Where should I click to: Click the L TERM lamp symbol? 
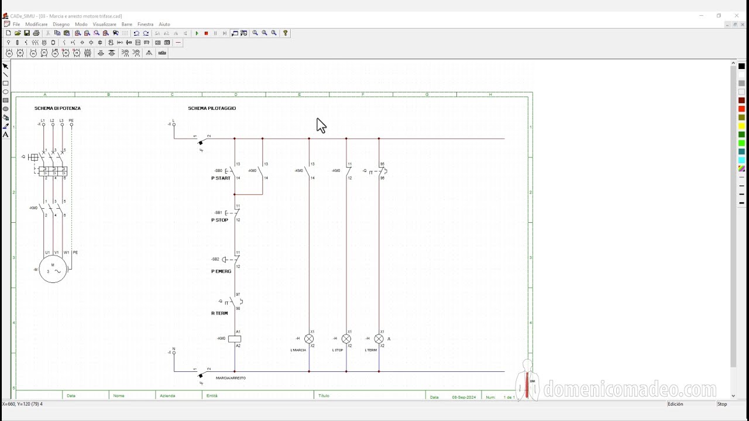(x=379, y=339)
